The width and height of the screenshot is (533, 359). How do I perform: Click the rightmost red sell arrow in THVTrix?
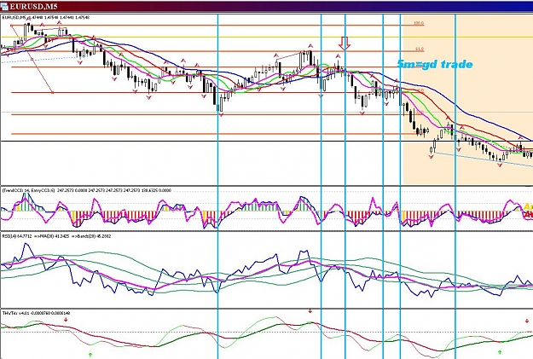[x=527, y=321]
